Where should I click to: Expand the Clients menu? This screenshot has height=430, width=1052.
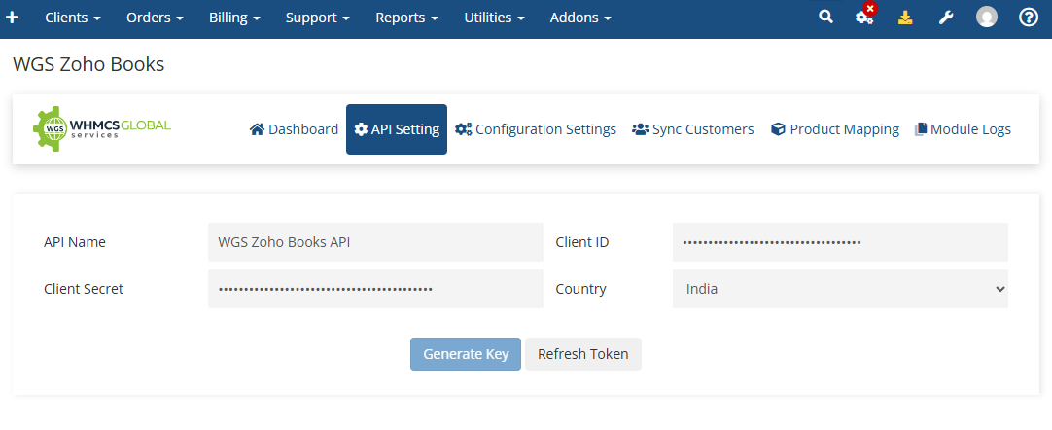click(x=73, y=18)
